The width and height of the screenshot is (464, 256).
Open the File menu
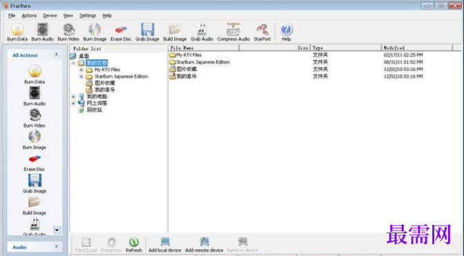click(12, 16)
